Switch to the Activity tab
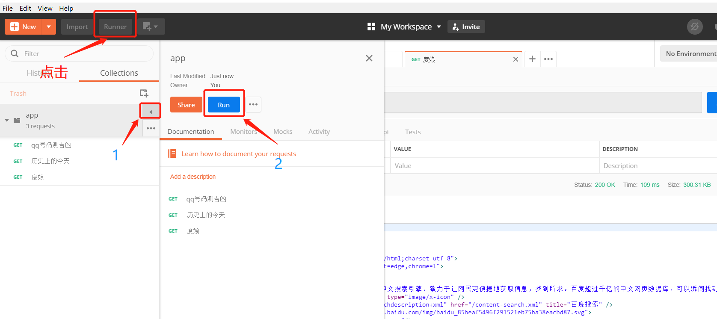 319,131
